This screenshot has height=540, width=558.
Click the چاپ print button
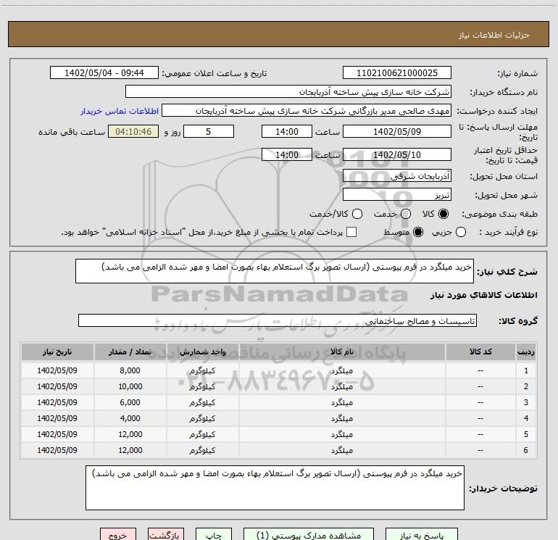pyautogui.click(x=214, y=535)
